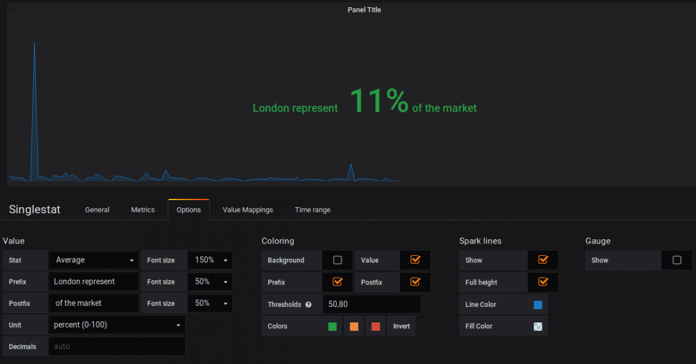The height and width of the screenshot is (364, 696).
Task: Uncheck the Prefix coloring option
Action: [x=337, y=282]
